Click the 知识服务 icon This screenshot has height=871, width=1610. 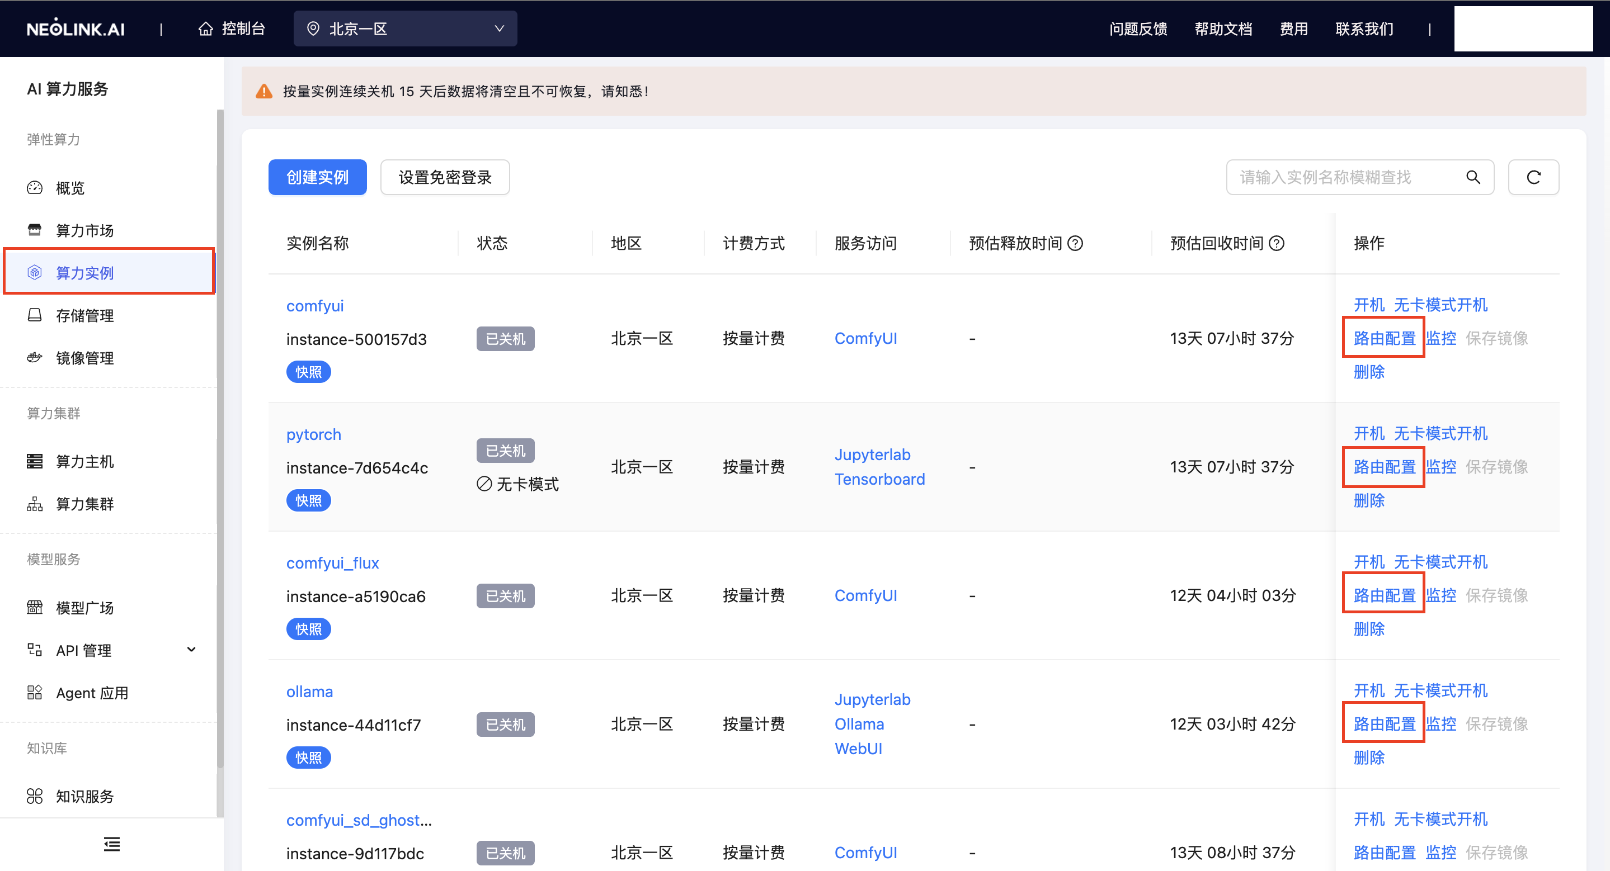tap(35, 796)
